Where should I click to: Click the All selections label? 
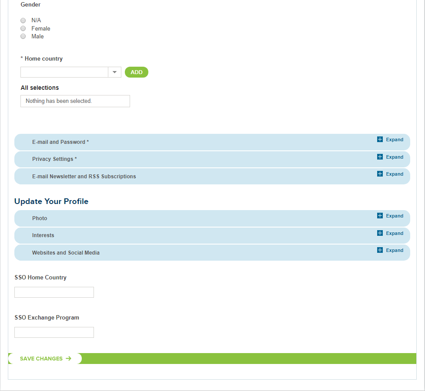point(40,88)
